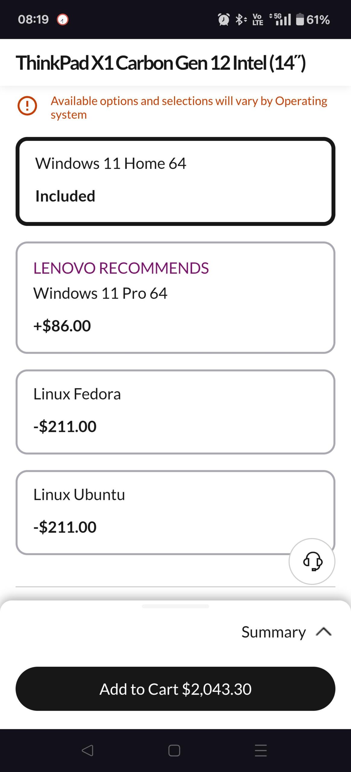Tap the alarm clock status icon
Screen dimensions: 351x772
coord(223,20)
